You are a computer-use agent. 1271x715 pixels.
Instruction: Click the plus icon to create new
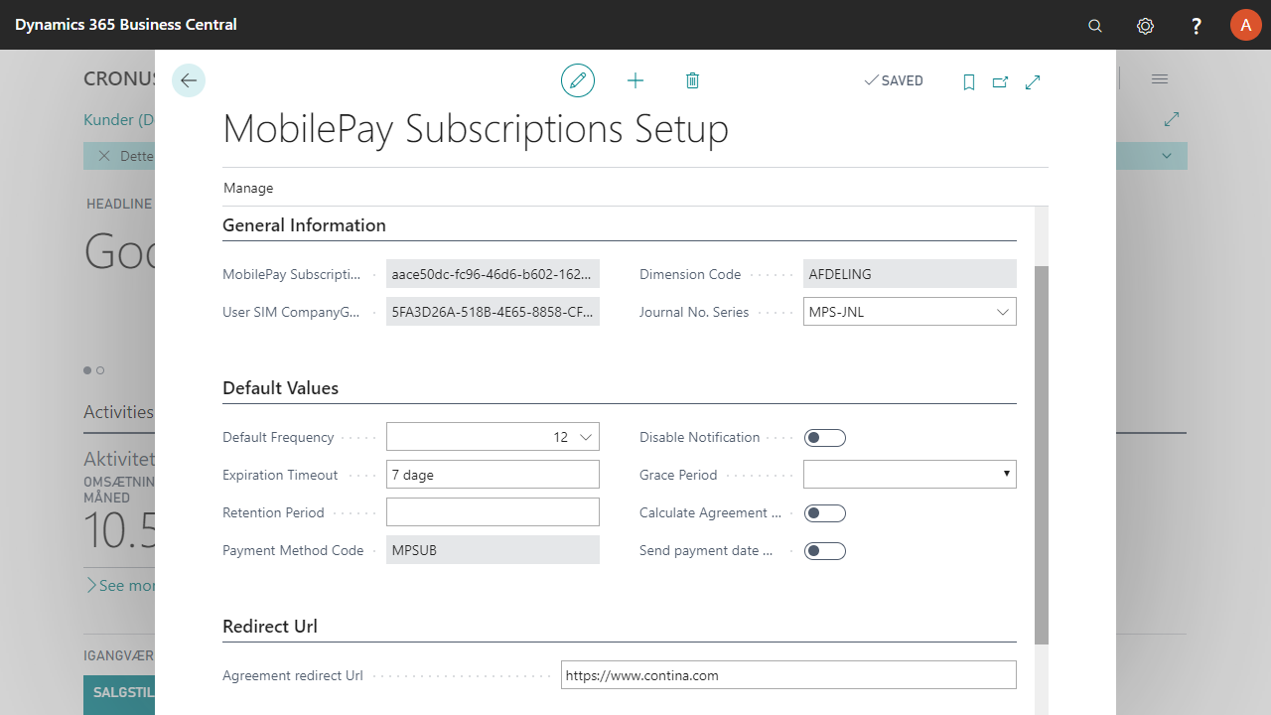click(635, 80)
